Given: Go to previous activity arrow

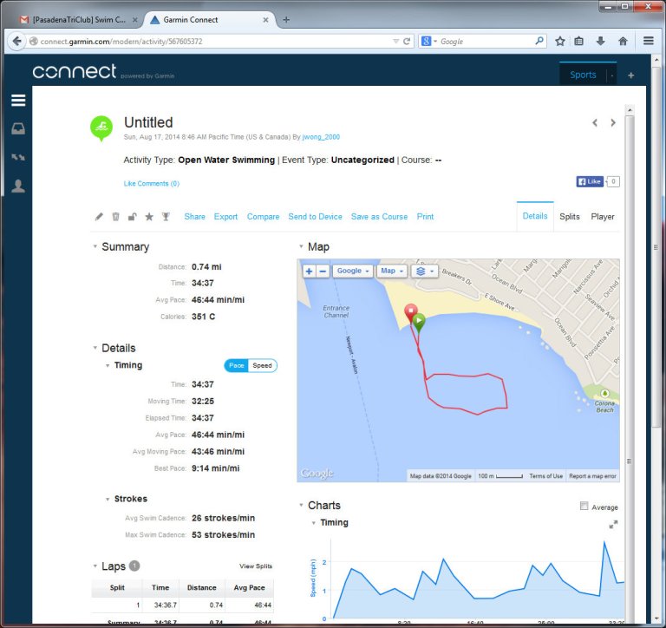Looking at the screenshot, I should tap(595, 123).
